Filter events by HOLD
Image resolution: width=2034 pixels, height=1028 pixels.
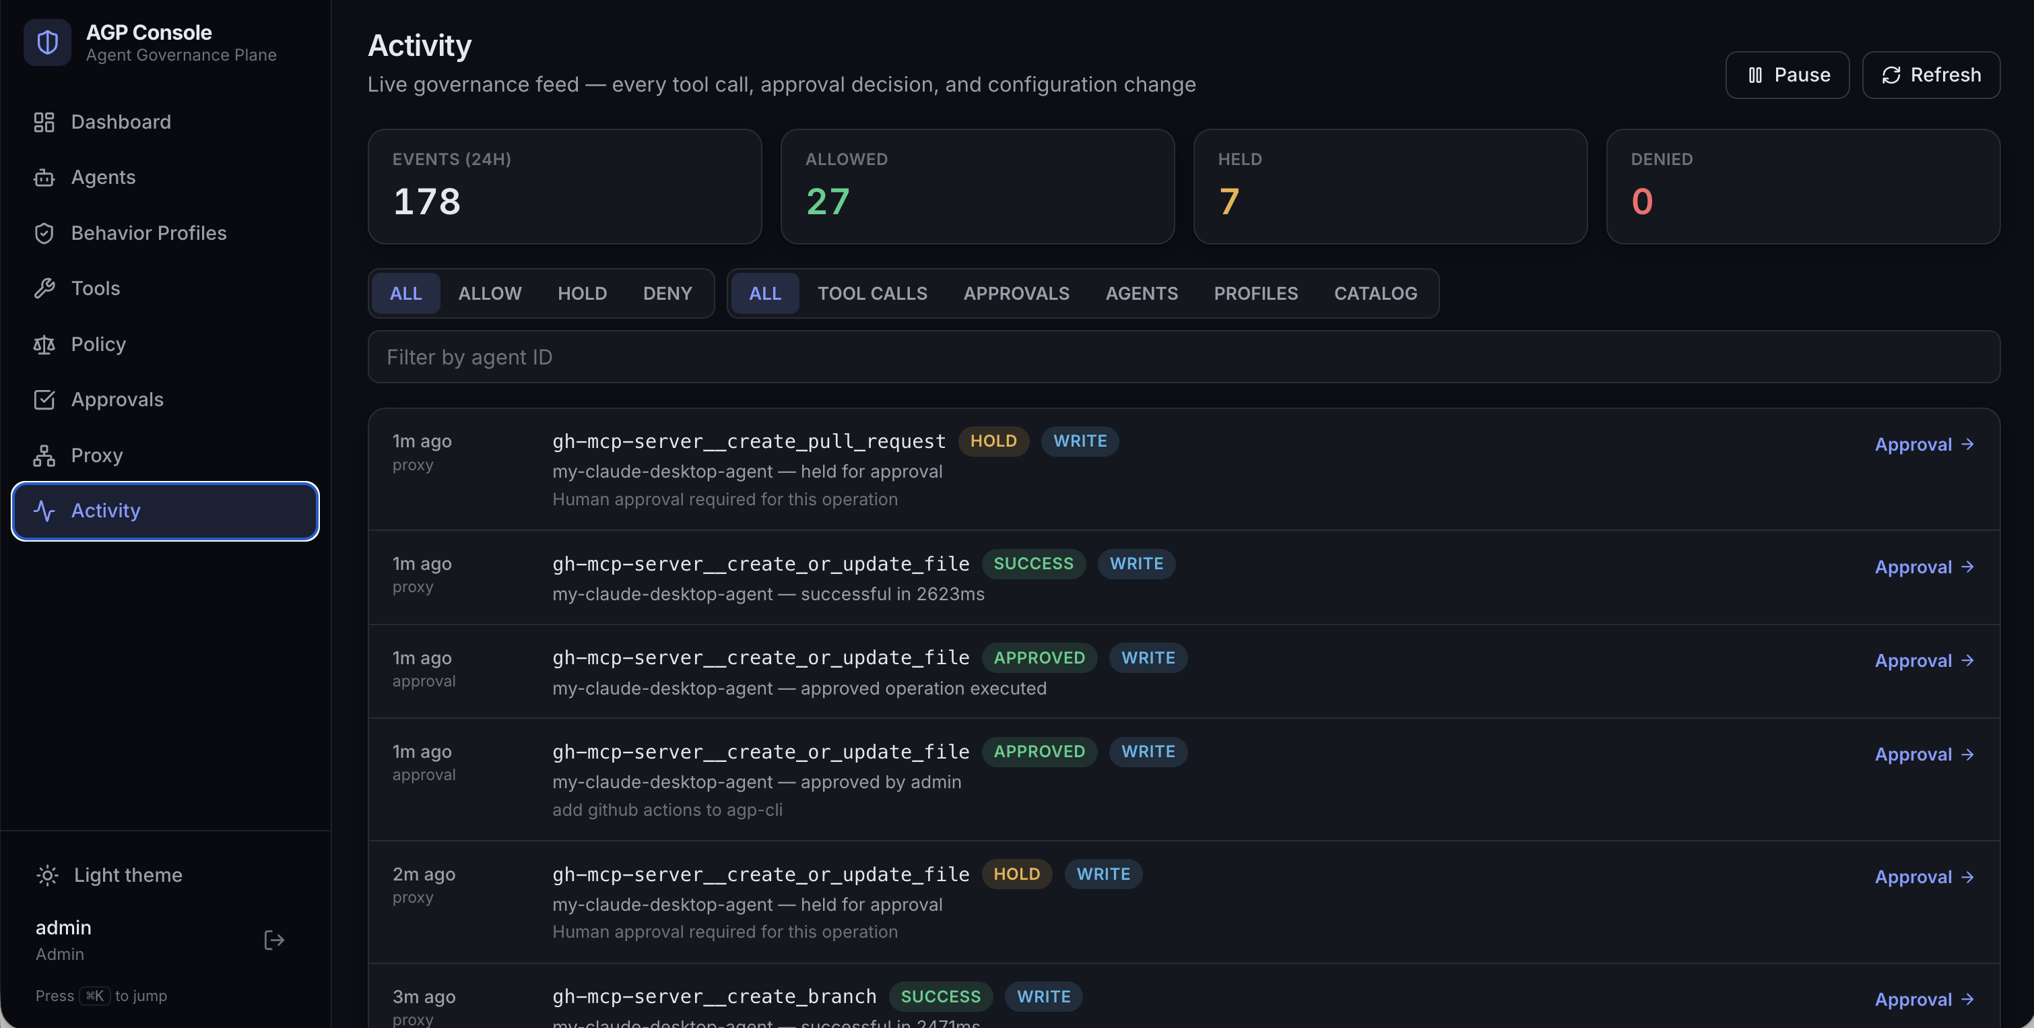point(582,294)
